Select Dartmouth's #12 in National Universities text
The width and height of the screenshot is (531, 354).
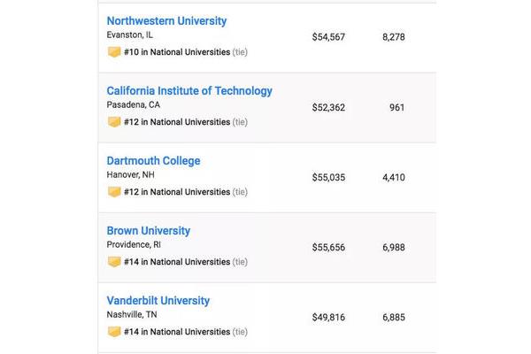pos(177,192)
